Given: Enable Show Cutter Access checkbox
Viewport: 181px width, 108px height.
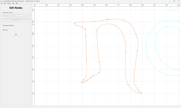Looking at the screenshot, I should 2,13.
